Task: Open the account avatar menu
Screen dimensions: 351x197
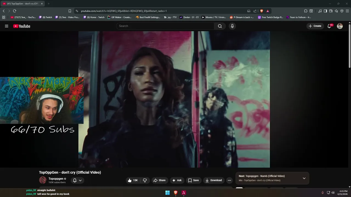Action: (340, 26)
